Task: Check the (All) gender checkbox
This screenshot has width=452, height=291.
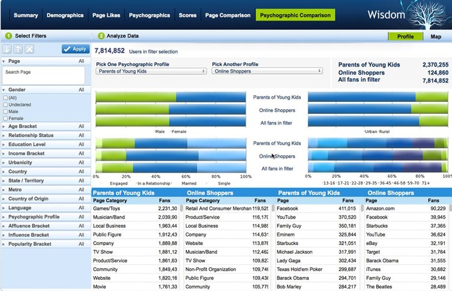Action: pos(5,98)
